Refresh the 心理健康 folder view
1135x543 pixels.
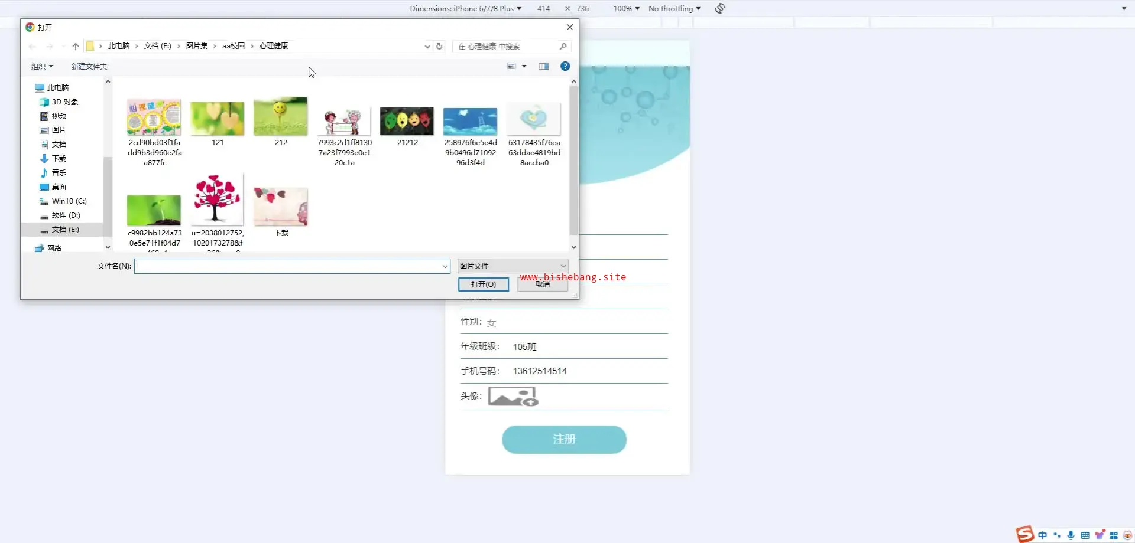(x=439, y=46)
